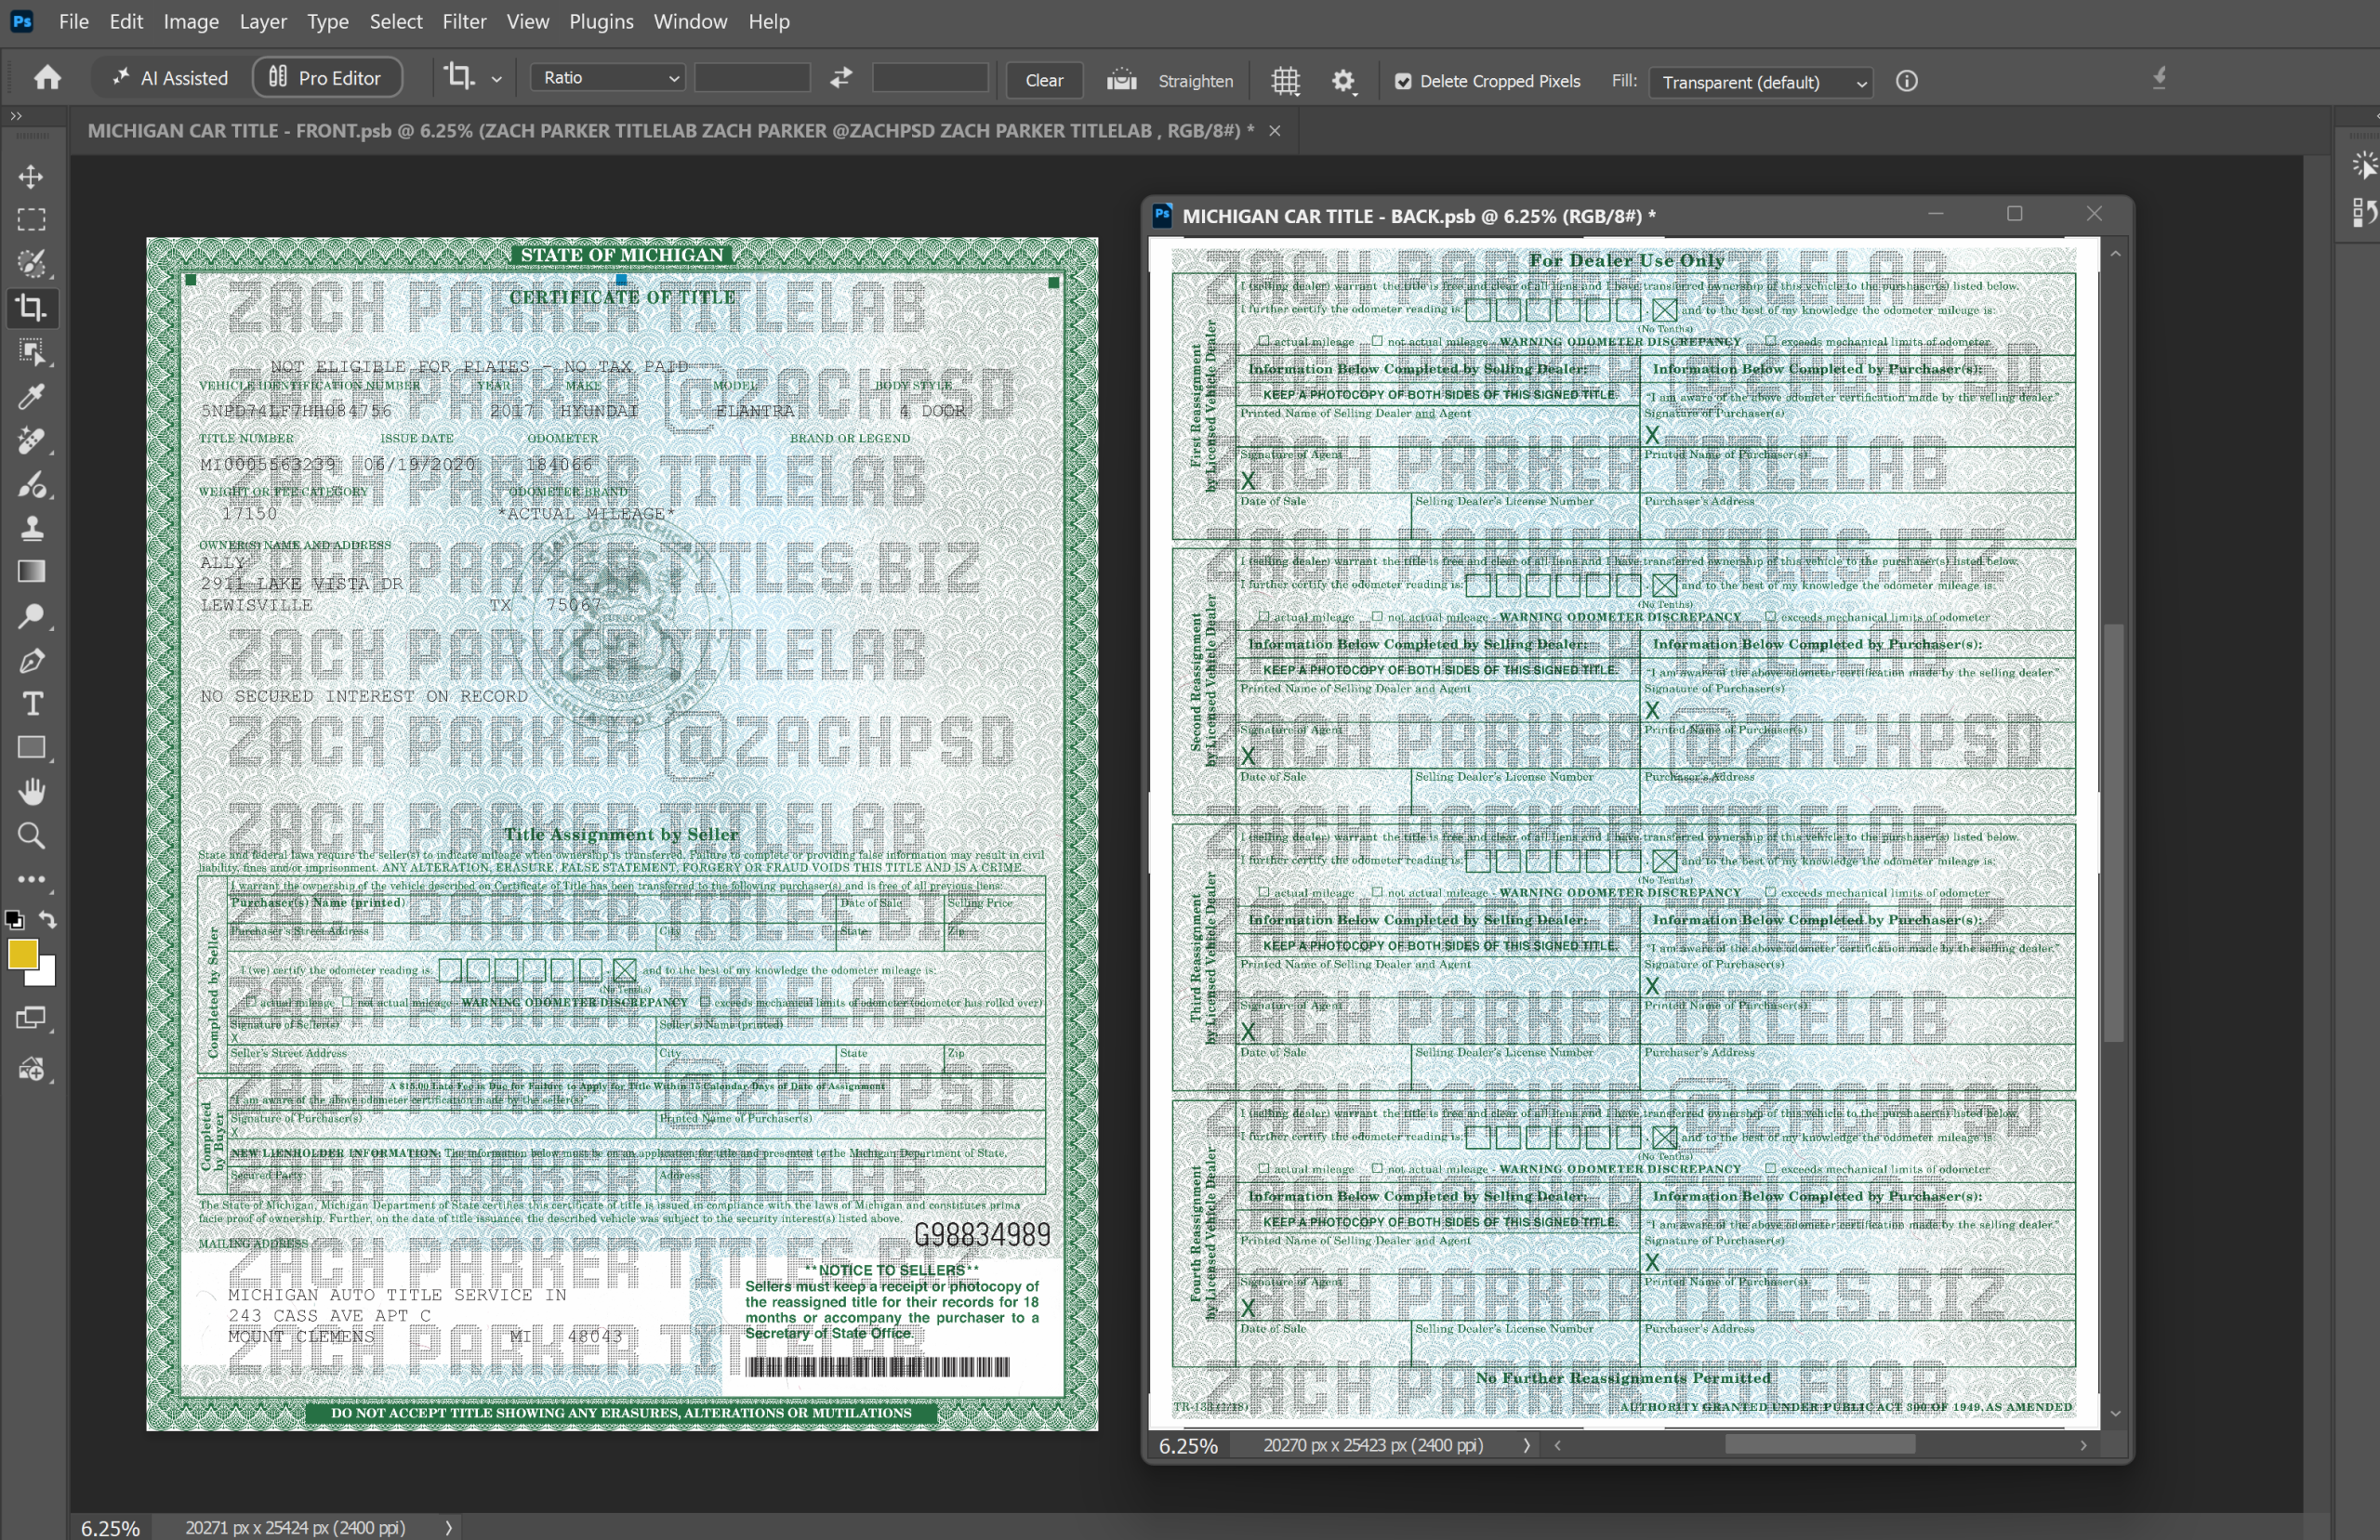Image resolution: width=2380 pixels, height=1540 pixels.
Task: Expand the collapsed toolbar double-arrow
Action: coord(16,116)
